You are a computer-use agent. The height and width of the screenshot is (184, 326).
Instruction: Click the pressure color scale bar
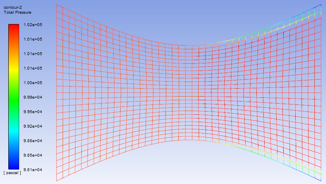14,97
